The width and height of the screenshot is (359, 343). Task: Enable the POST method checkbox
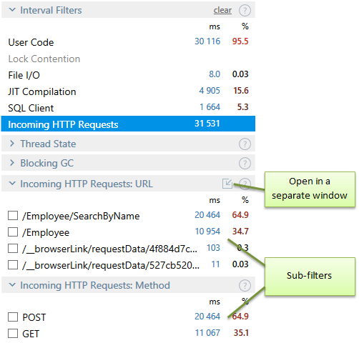pyautogui.click(x=13, y=317)
